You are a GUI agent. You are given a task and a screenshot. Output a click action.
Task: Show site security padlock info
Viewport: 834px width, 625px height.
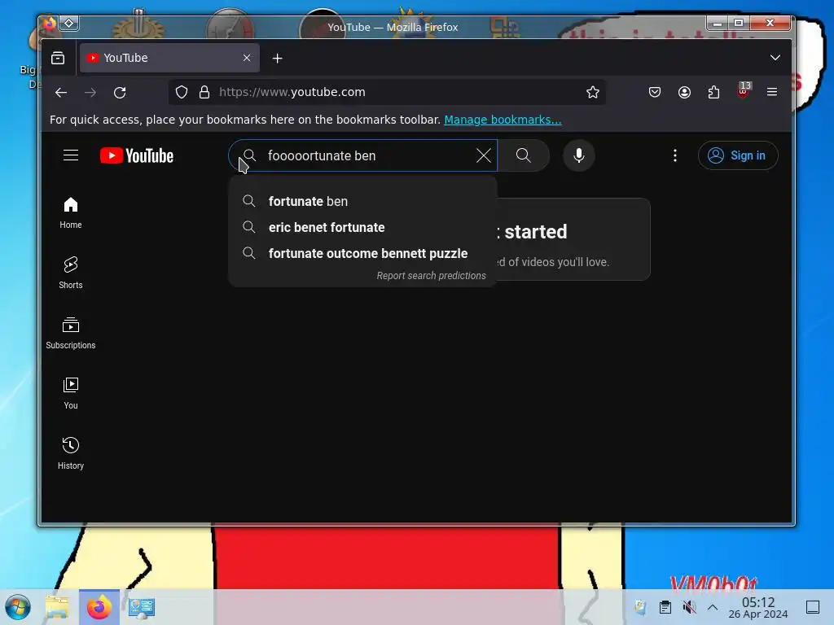204,93
